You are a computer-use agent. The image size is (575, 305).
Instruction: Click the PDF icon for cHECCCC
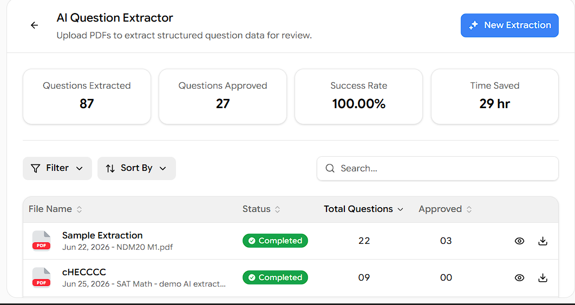(42, 277)
